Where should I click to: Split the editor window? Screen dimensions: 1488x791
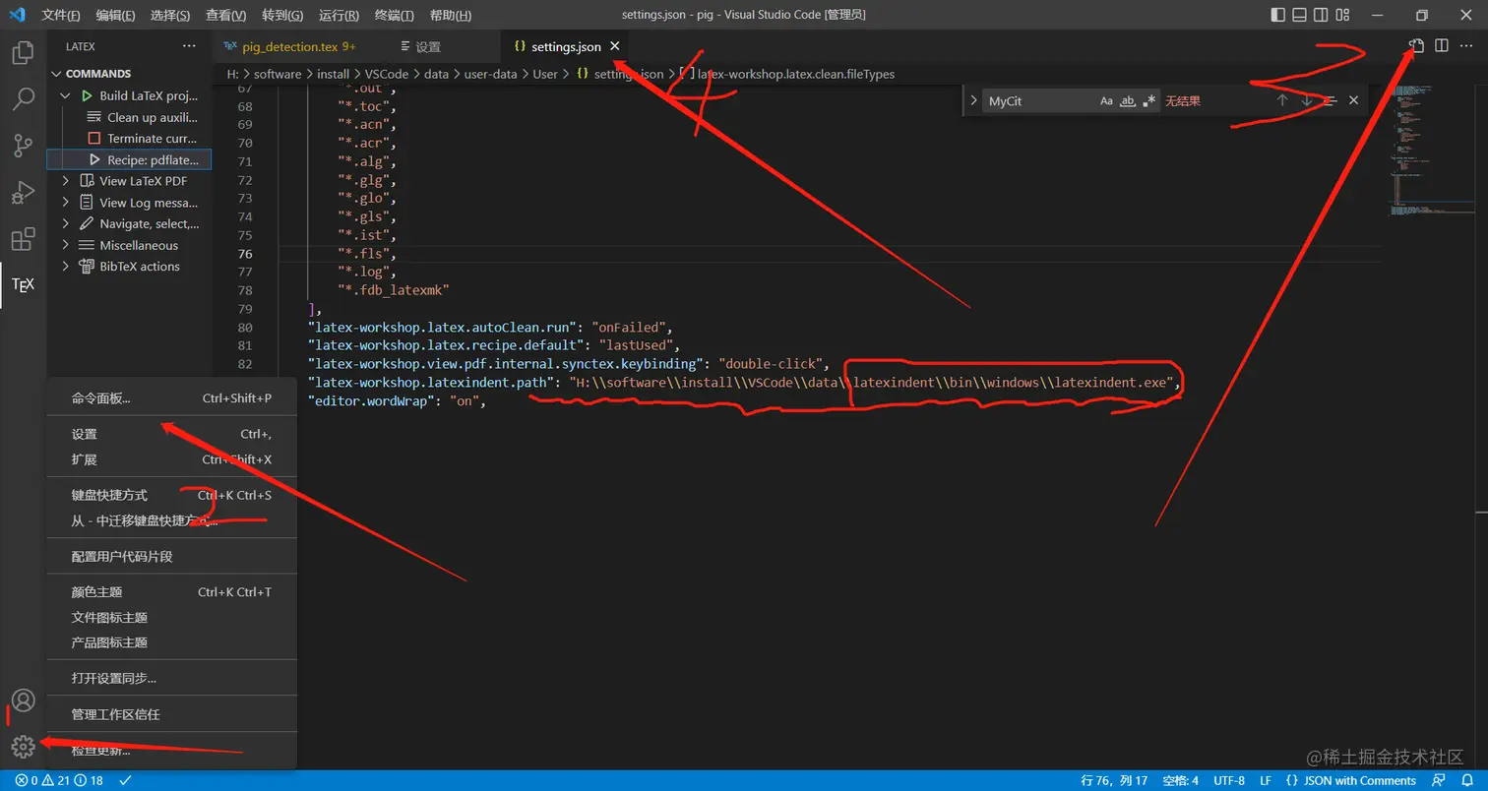(1441, 45)
